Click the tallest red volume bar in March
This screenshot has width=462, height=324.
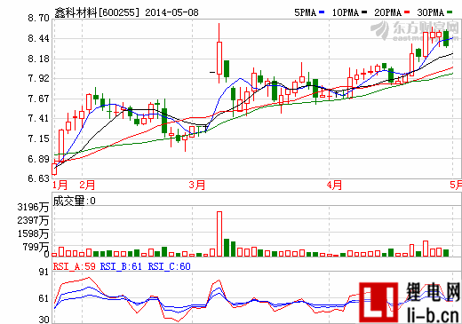coord(219,233)
